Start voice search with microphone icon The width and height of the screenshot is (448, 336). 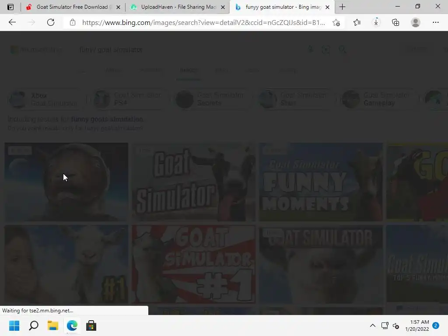[x=311, y=49]
